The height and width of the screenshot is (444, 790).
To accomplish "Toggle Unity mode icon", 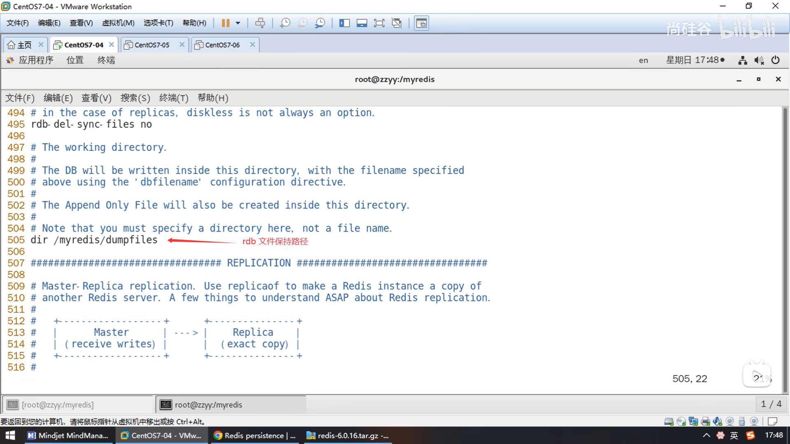I will pos(397,23).
